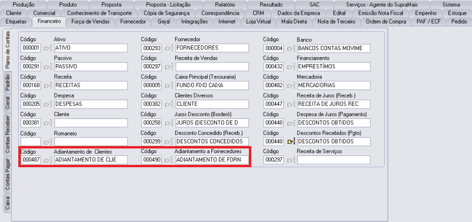Focus the Receita de Juros code field 000447
Image resolution: width=472 pixels, height=222 pixels.
pyautogui.click(x=273, y=104)
